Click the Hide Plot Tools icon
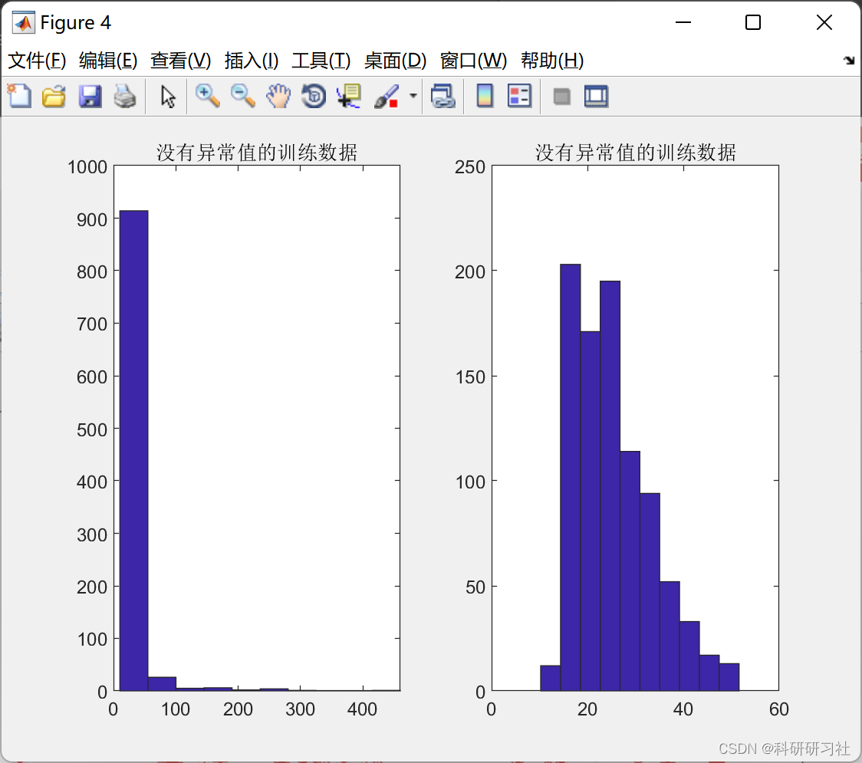Image resolution: width=862 pixels, height=763 pixels. tap(561, 97)
